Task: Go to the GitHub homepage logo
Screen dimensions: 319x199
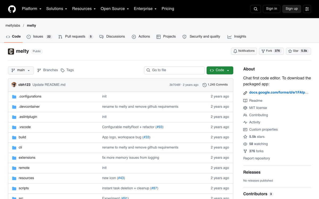Action: pyautogui.click(x=12, y=9)
